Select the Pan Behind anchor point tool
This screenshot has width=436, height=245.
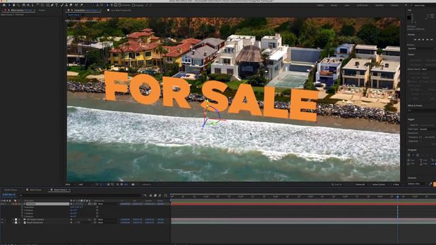click(x=42, y=5)
